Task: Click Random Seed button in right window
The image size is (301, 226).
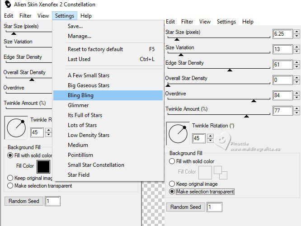Action: (185, 207)
